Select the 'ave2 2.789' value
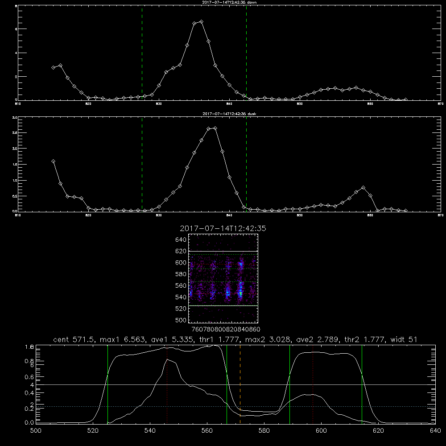Viewport: 446px width, 446px height. (317, 339)
